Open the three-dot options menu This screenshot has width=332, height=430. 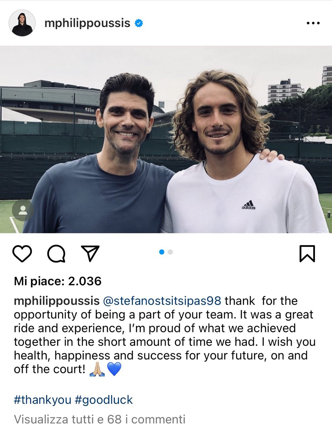[x=314, y=23]
